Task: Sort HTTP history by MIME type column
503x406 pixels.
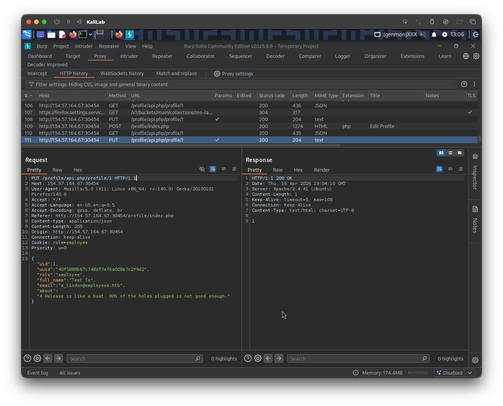Action: tap(326, 95)
